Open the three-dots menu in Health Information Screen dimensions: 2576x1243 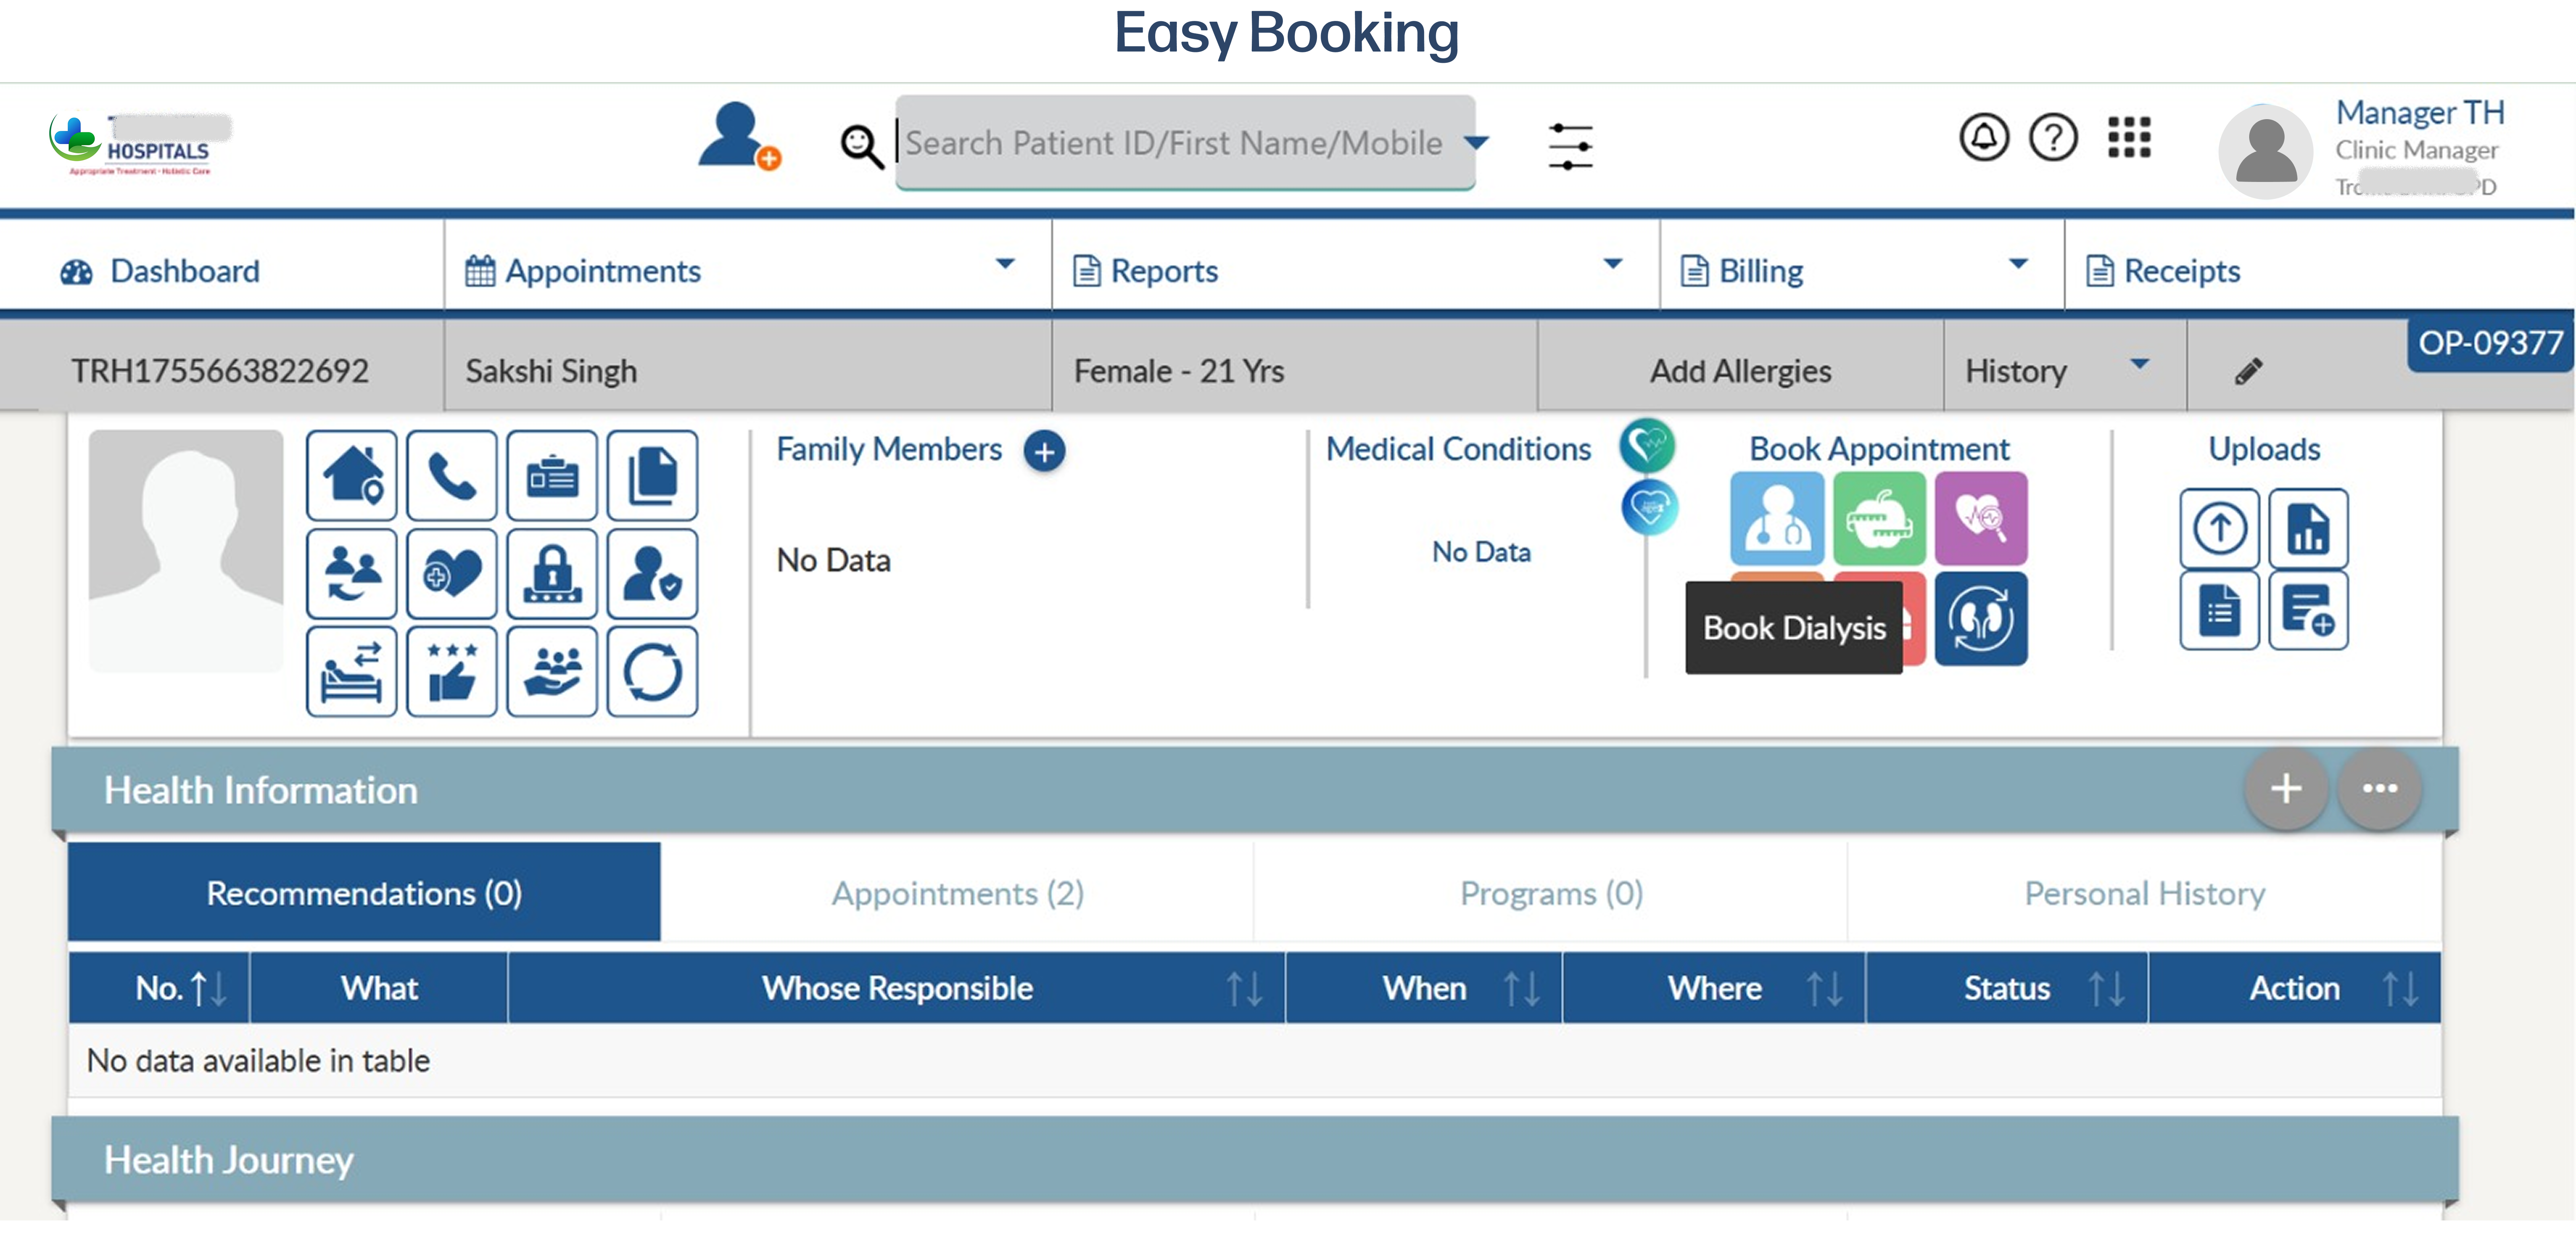(2380, 788)
